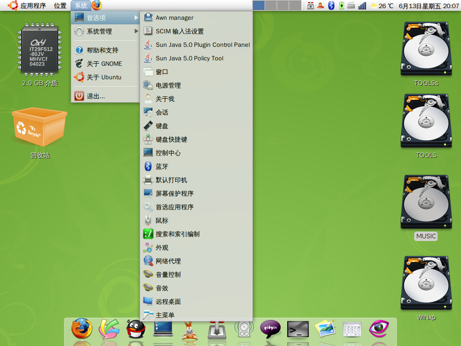Close the 系统 menu via its panel label
461x346 pixels.
click(x=81, y=5)
